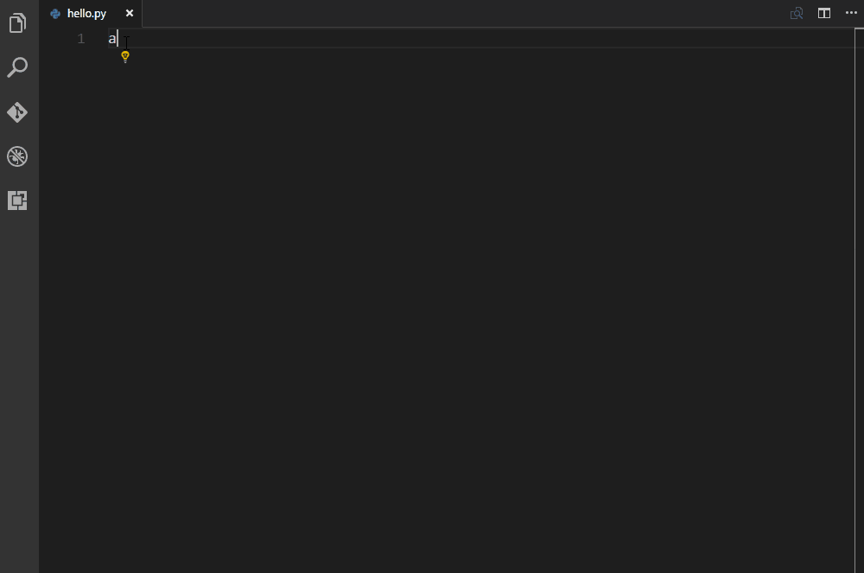Click the file-search preview icon top right
This screenshot has width=864, height=573.
pos(797,13)
